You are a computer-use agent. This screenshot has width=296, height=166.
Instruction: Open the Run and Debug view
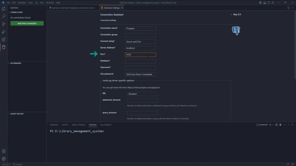tap(4, 32)
